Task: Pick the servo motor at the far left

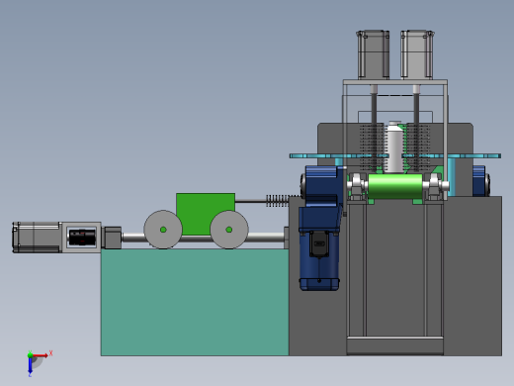Action: coord(37,238)
